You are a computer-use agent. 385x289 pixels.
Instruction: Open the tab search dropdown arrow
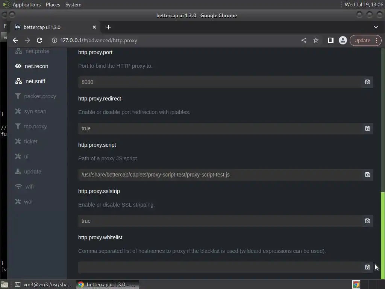[x=376, y=27]
